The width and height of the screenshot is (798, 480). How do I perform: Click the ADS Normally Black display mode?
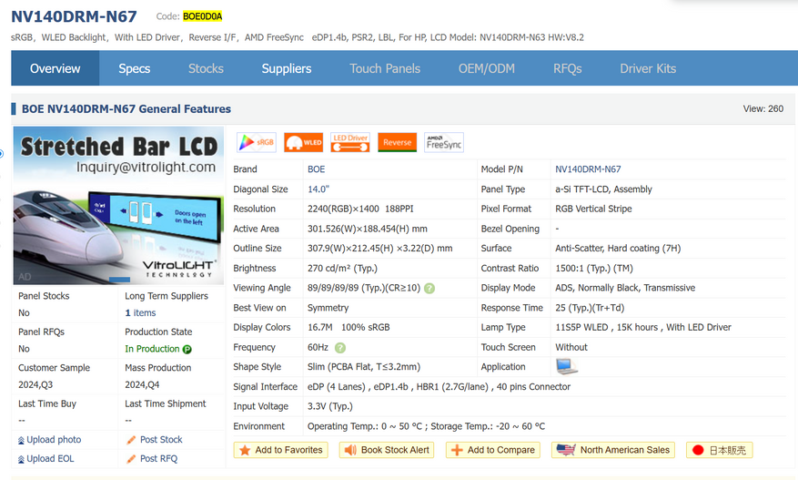[625, 288]
